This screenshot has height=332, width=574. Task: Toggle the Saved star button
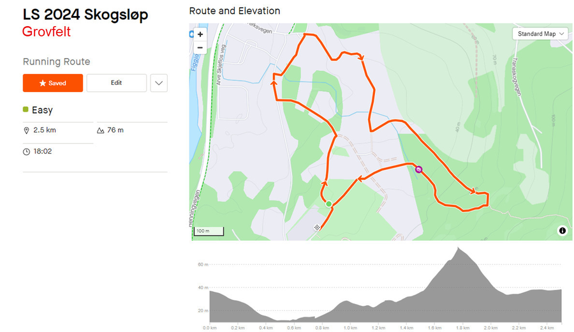click(53, 83)
